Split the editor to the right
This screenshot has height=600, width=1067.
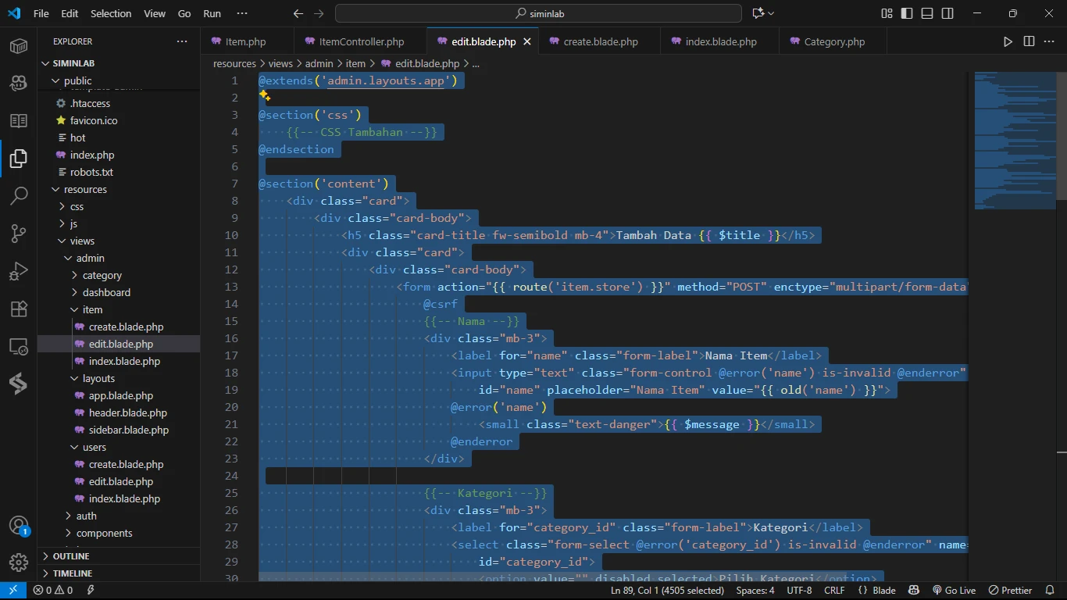[1029, 41]
